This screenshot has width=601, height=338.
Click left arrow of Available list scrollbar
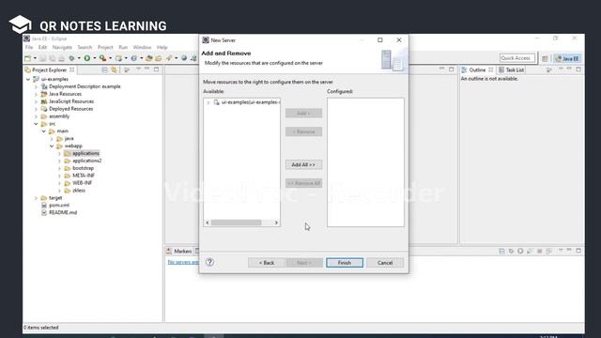click(x=208, y=223)
